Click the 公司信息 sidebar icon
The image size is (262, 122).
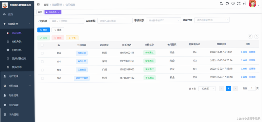pyautogui.click(x=8, y=33)
